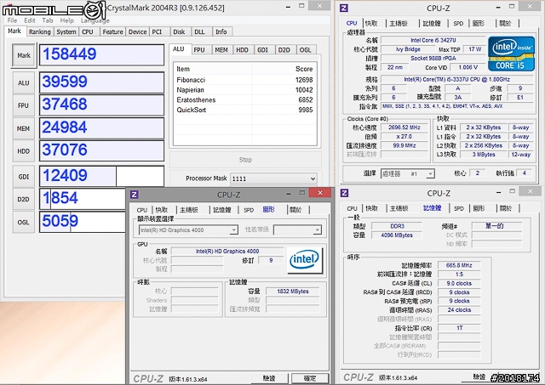
Task: Select the 圖形 tab in top-right CPU-Z
Action: pyautogui.click(x=479, y=23)
